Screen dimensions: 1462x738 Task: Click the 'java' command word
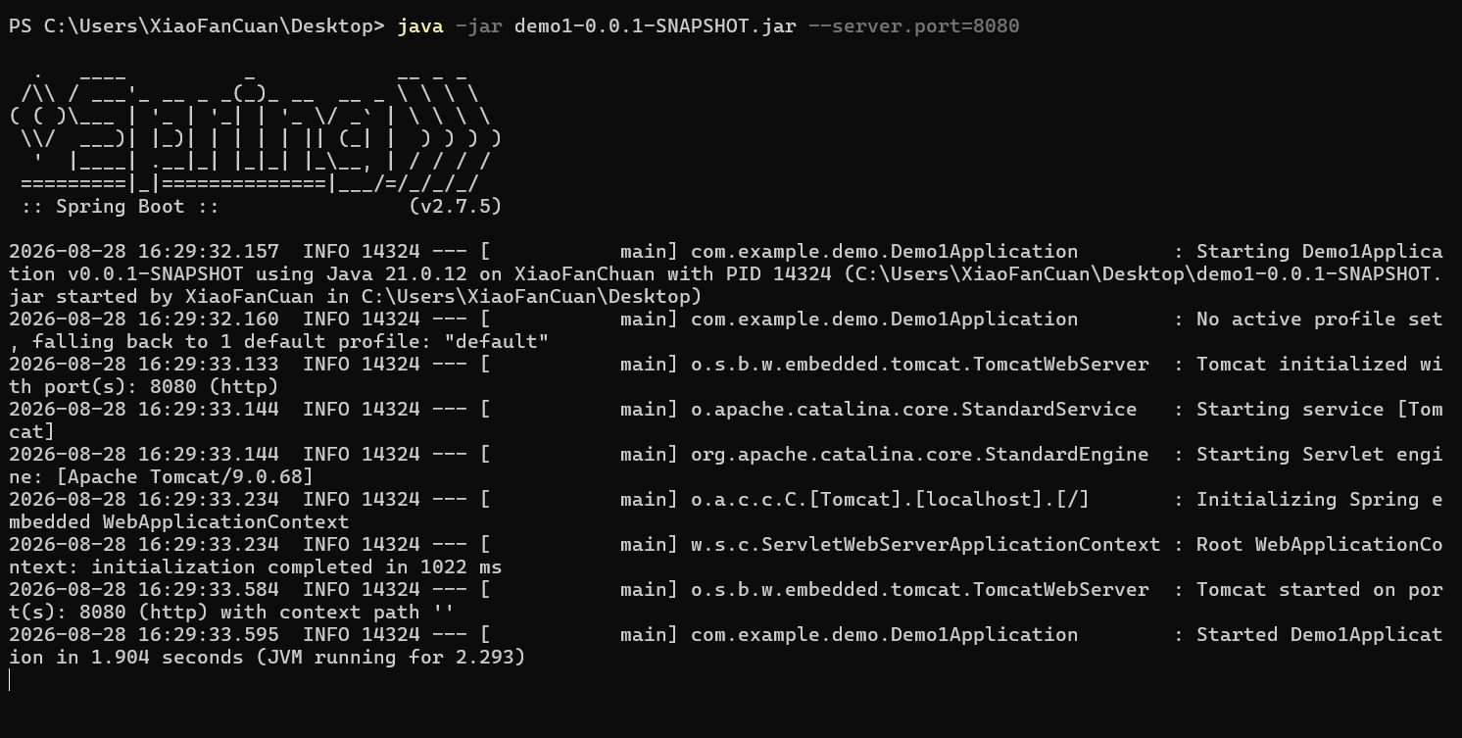point(420,26)
